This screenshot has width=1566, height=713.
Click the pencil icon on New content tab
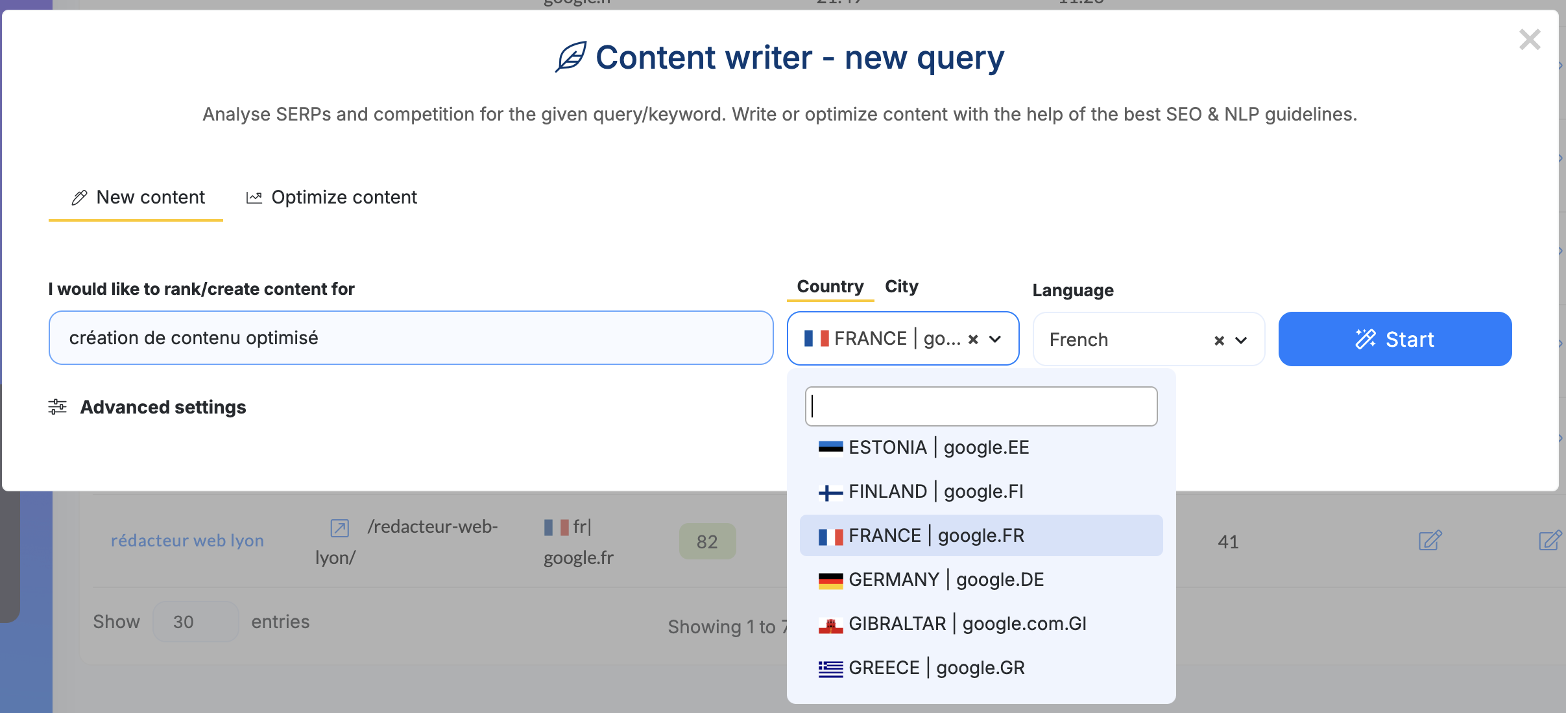coord(79,198)
